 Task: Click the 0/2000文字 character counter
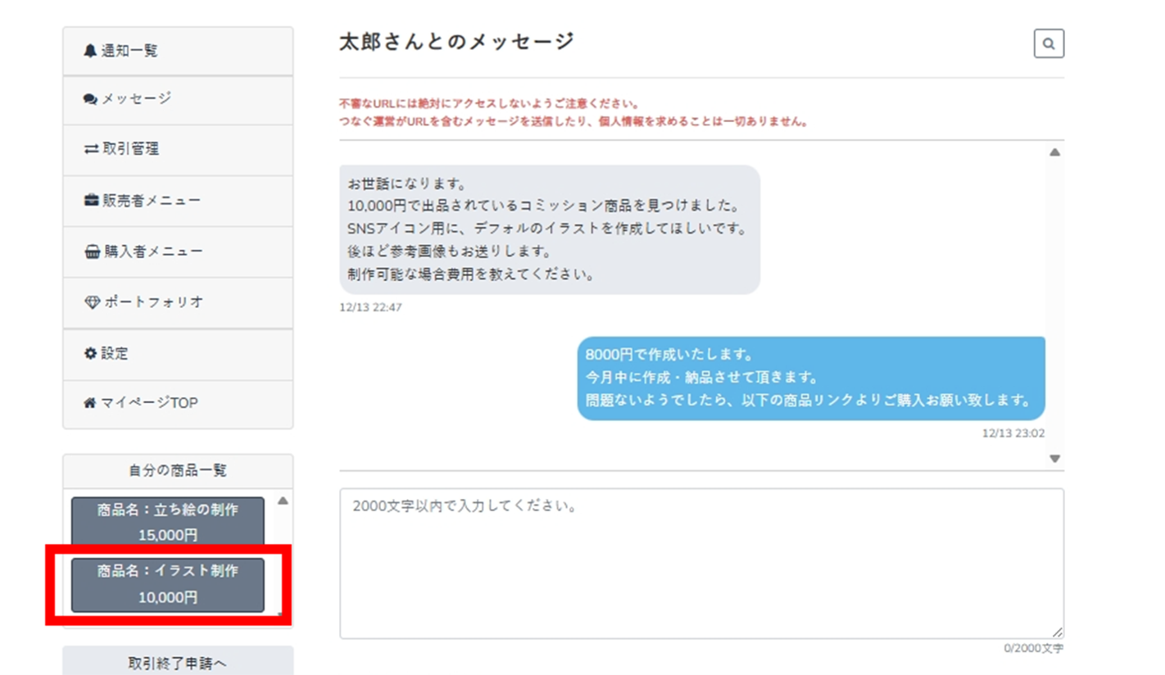1034,649
